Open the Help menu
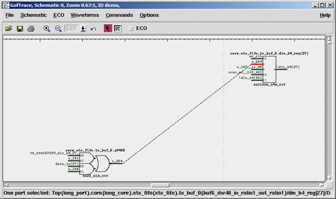 325,15
